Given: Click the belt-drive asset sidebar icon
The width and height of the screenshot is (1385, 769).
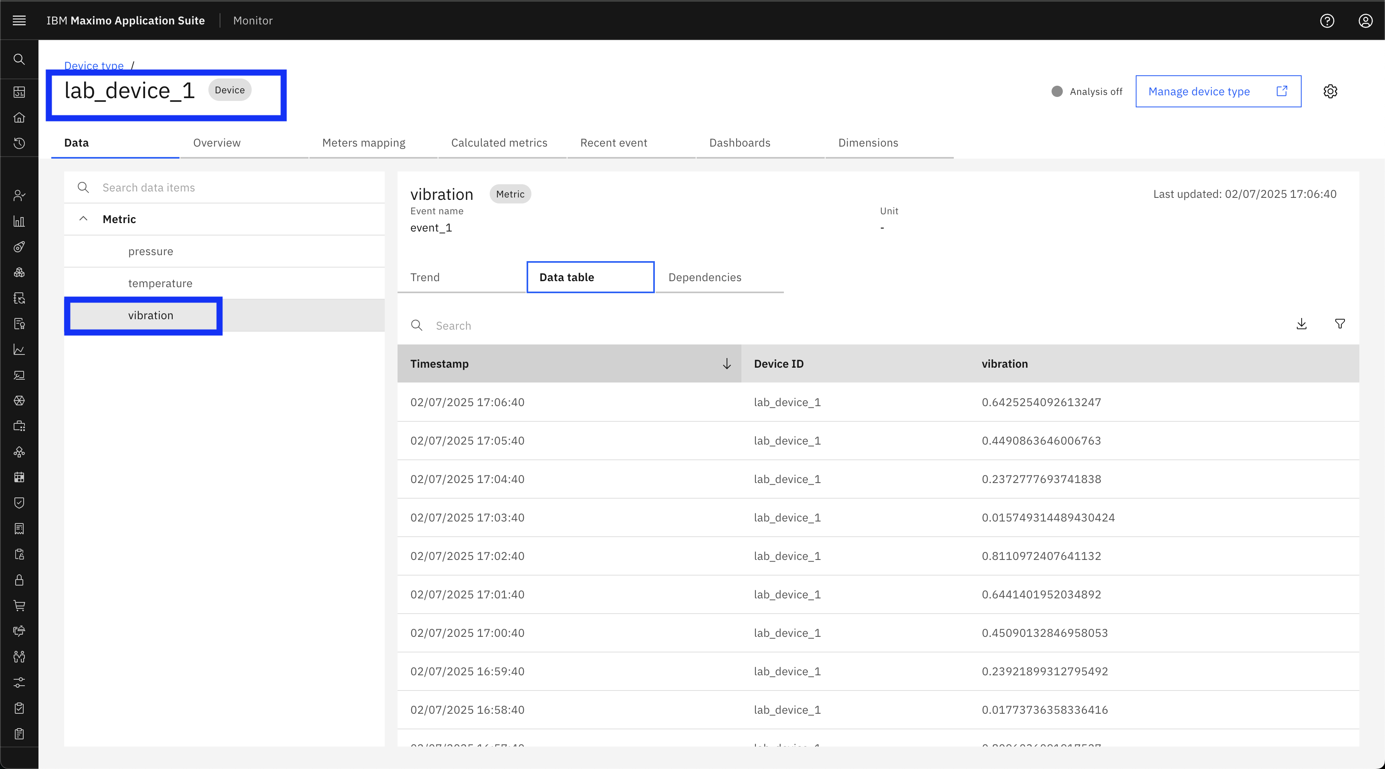Looking at the screenshot, I should click(19, 247).
